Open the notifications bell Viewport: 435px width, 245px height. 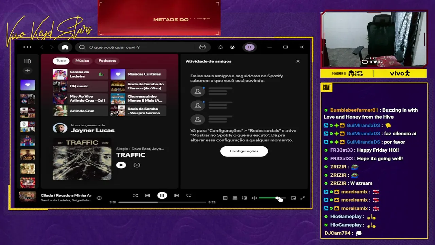coord(220,47)
